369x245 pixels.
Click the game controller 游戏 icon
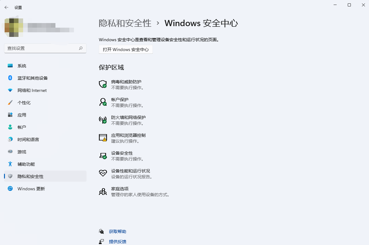(x=10, y=152)
